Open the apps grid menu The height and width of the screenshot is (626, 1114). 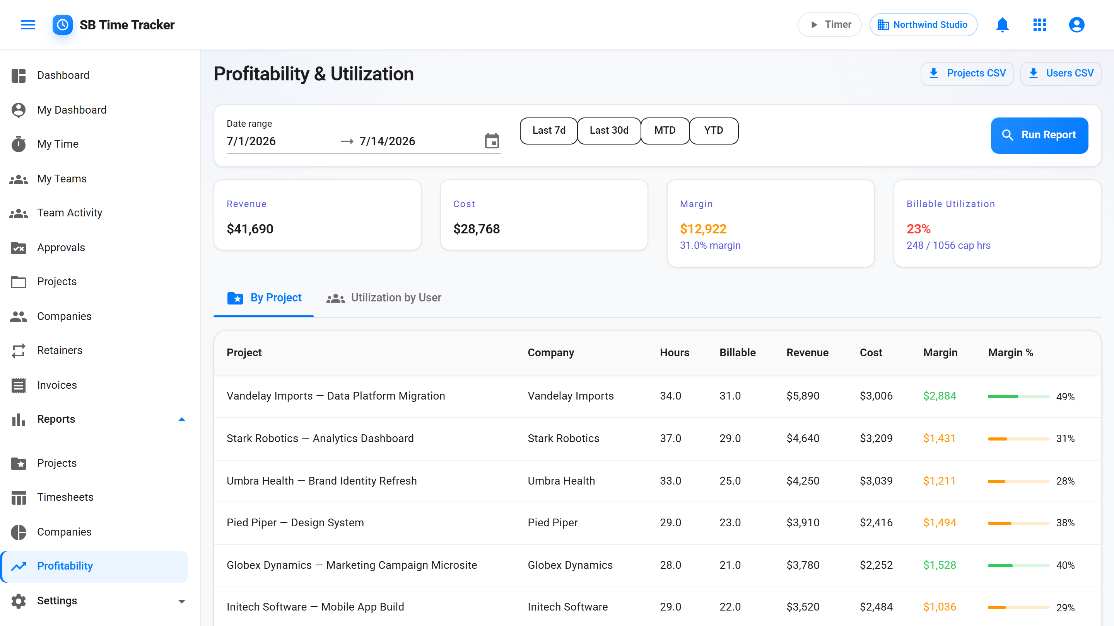tap(1039, 25)
